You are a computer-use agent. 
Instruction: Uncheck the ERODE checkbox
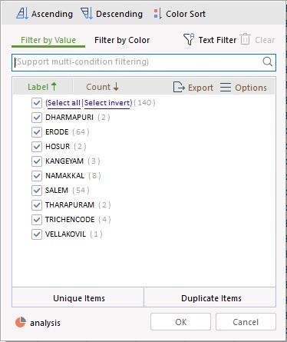click(x=37, y=132)
